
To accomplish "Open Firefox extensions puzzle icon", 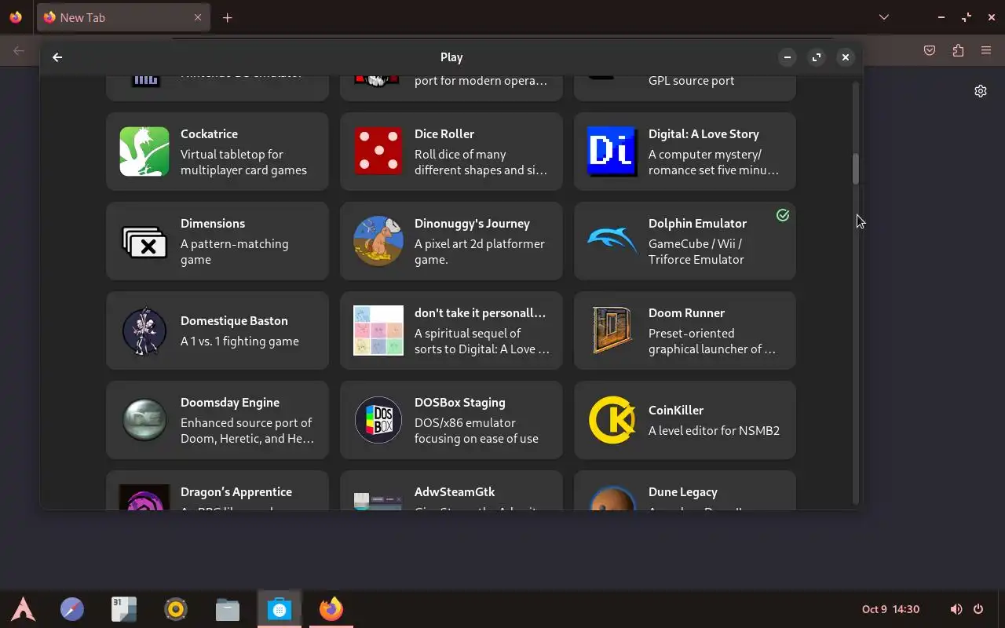I will [x=958, y=50].
